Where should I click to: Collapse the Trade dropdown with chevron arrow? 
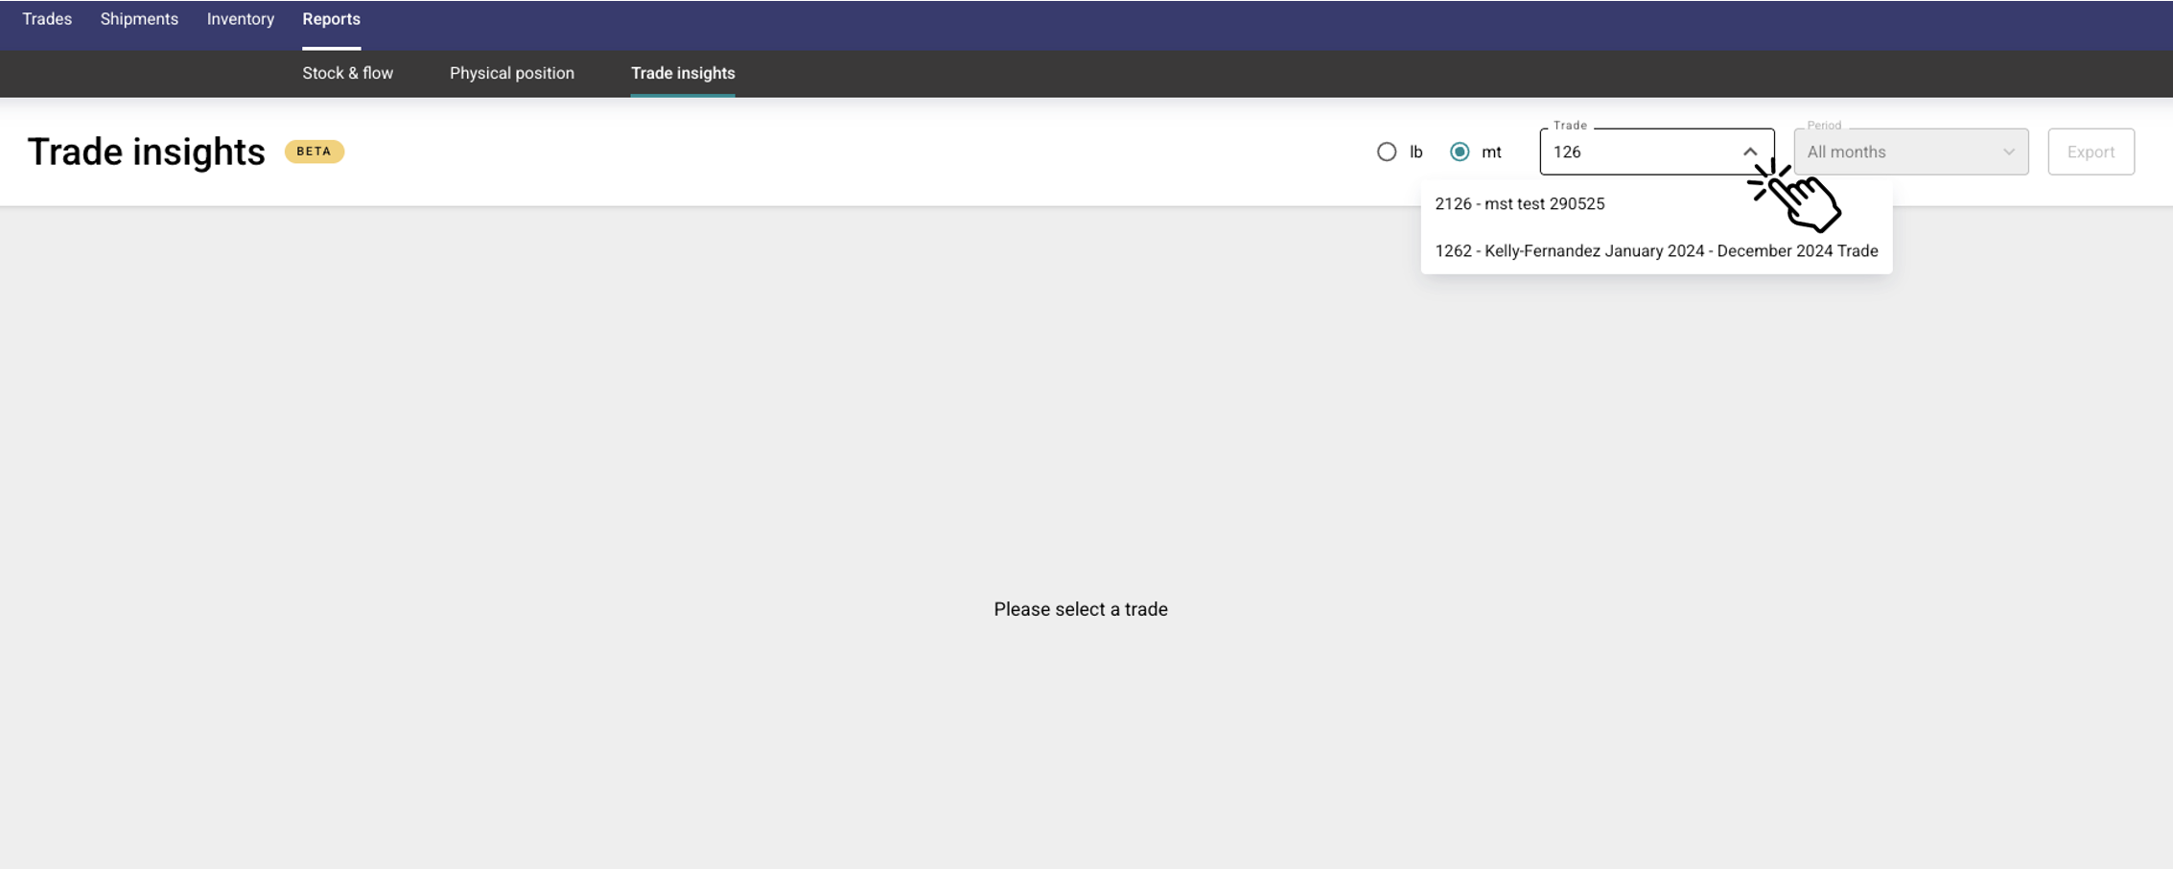click(1750, 152)
